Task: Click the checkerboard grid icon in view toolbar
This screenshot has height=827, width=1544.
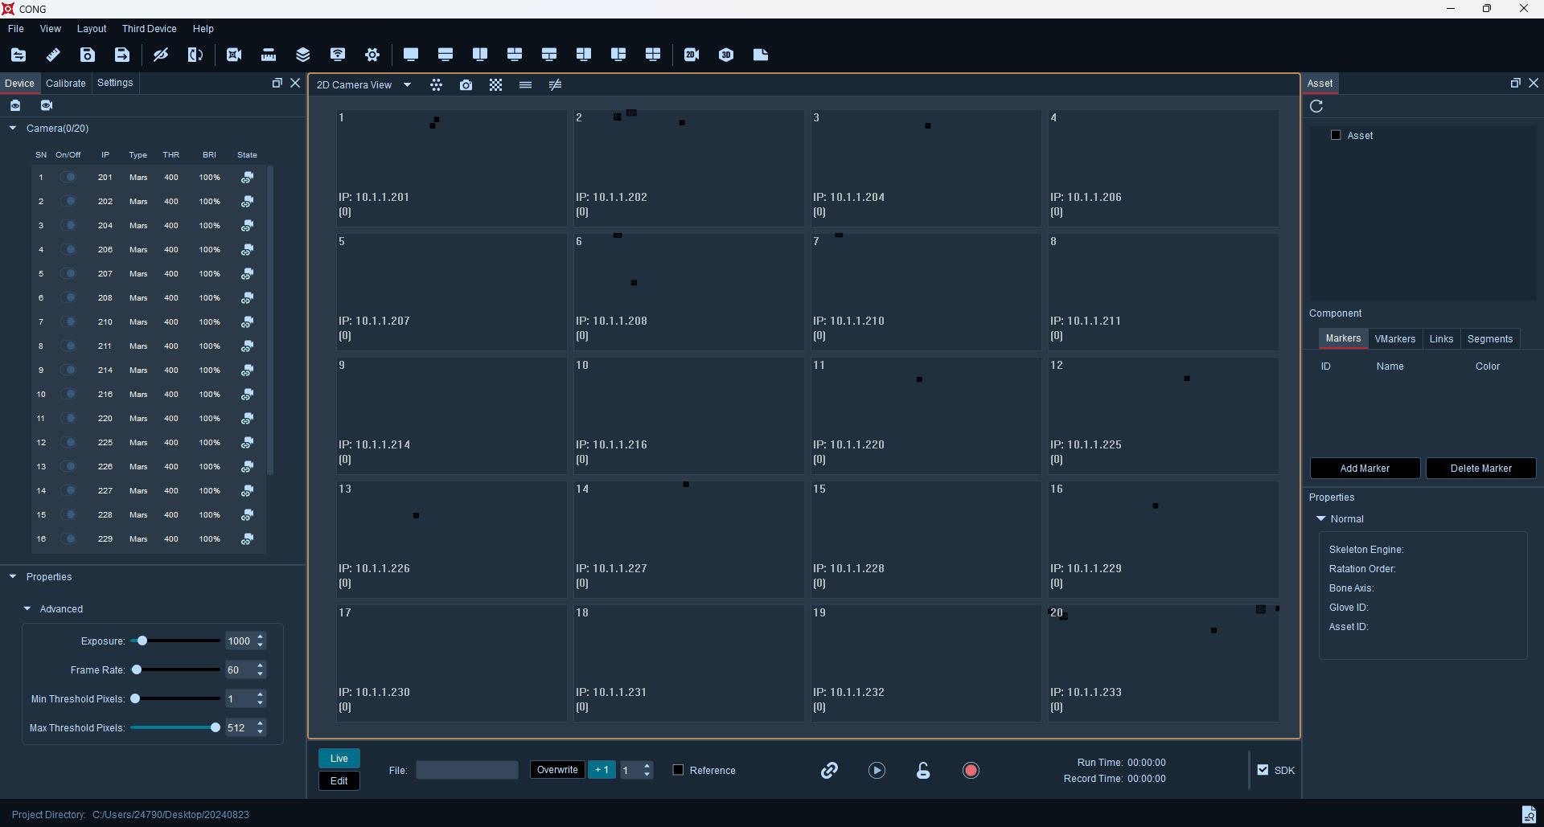Action: point(495,85)
